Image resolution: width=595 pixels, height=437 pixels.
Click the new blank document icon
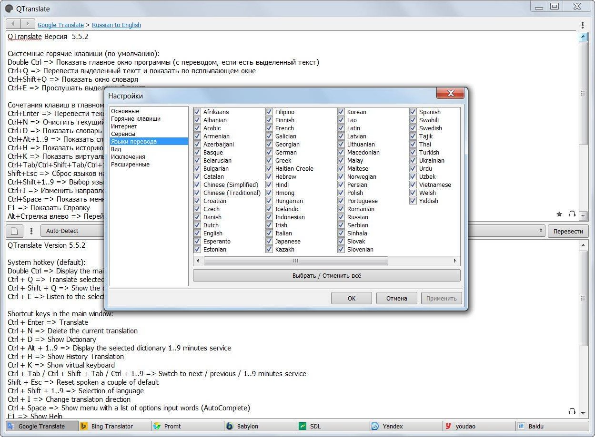14,231
